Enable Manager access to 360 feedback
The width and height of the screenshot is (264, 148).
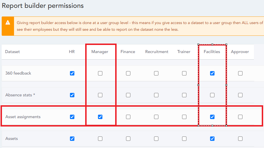point(100,73)
